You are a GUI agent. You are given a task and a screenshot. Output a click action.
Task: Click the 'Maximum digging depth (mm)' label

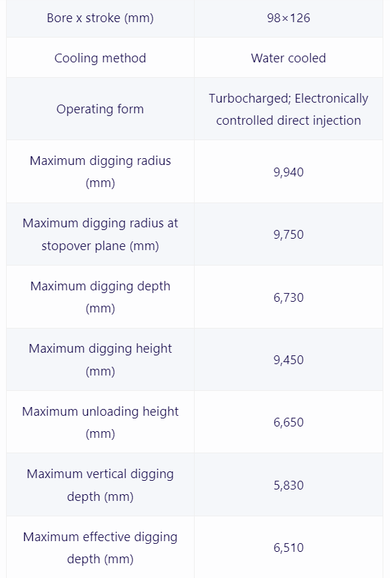[100, 297]
